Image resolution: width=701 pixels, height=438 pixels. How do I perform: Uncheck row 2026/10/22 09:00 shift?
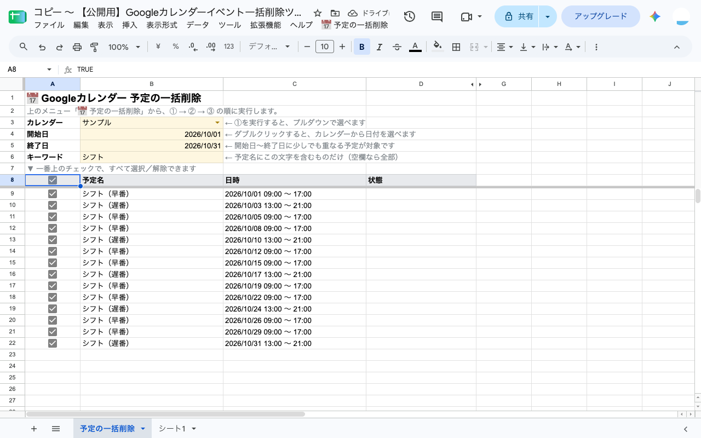pos(53,297)
